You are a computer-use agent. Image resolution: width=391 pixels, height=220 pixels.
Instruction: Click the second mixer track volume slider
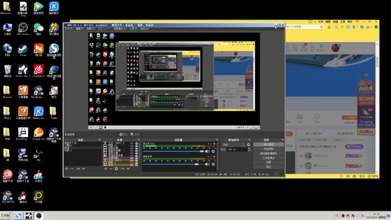click(174, 164)
